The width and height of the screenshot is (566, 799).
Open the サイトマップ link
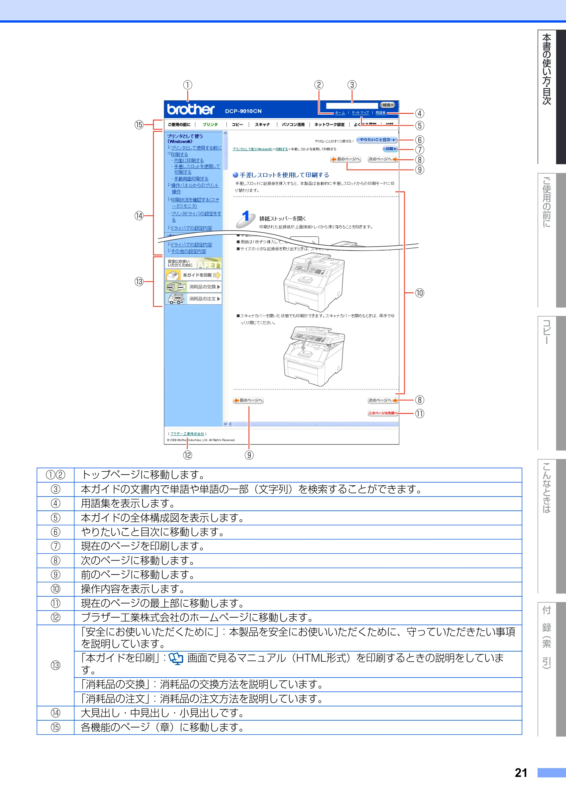pos(360,113)
